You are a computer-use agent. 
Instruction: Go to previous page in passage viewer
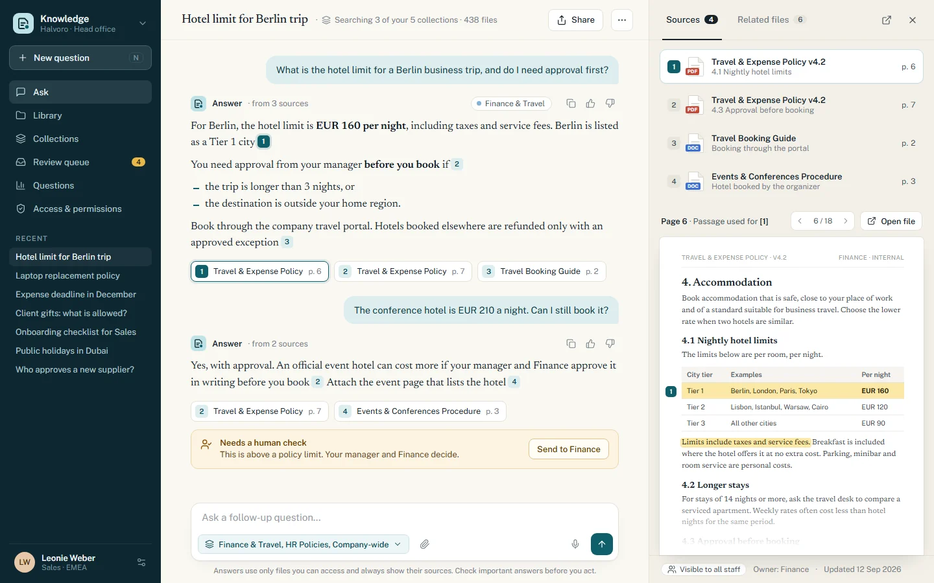(800, 221)
